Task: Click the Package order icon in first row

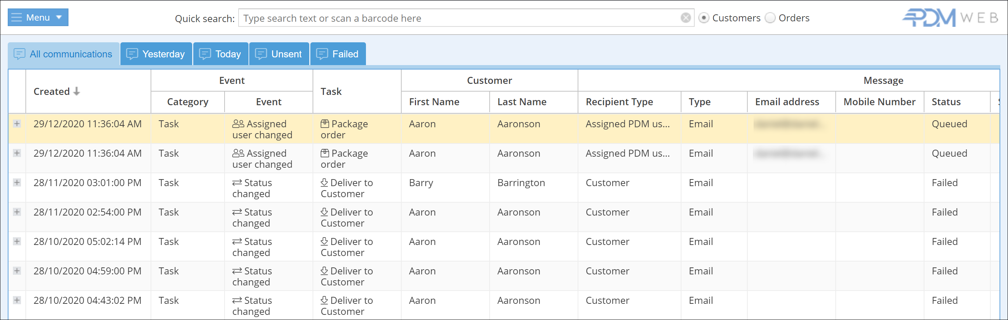Action: [324, 124]
